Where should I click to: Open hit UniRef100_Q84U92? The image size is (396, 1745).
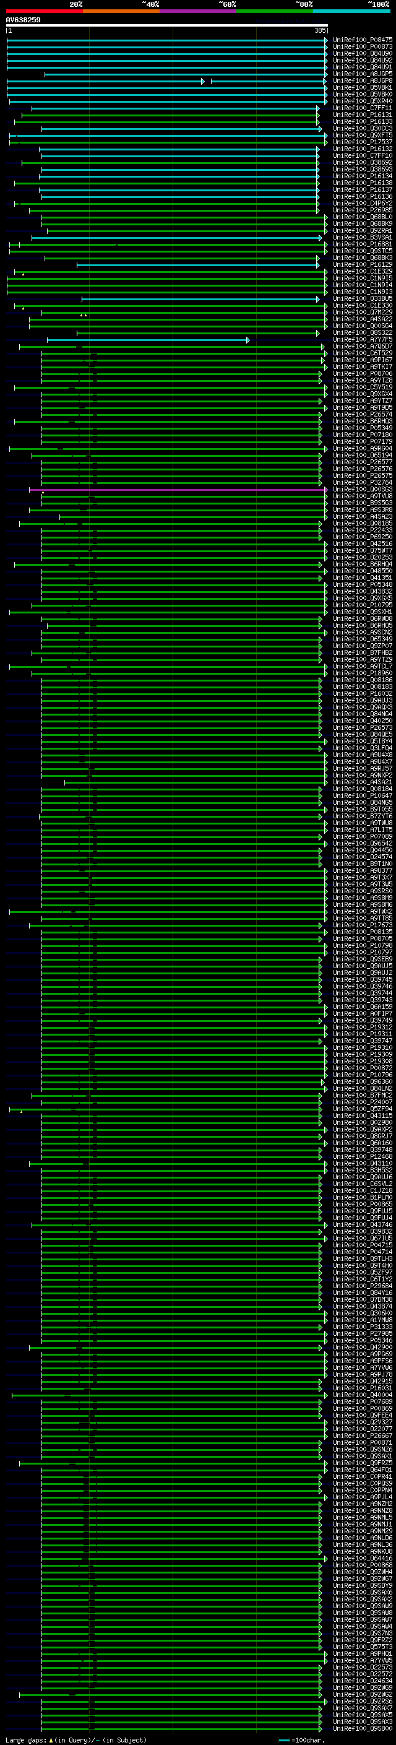[362, 60]
